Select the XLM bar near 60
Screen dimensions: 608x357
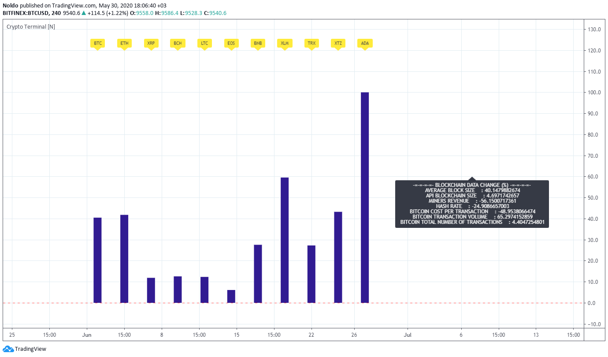click(x=285, y=240)
